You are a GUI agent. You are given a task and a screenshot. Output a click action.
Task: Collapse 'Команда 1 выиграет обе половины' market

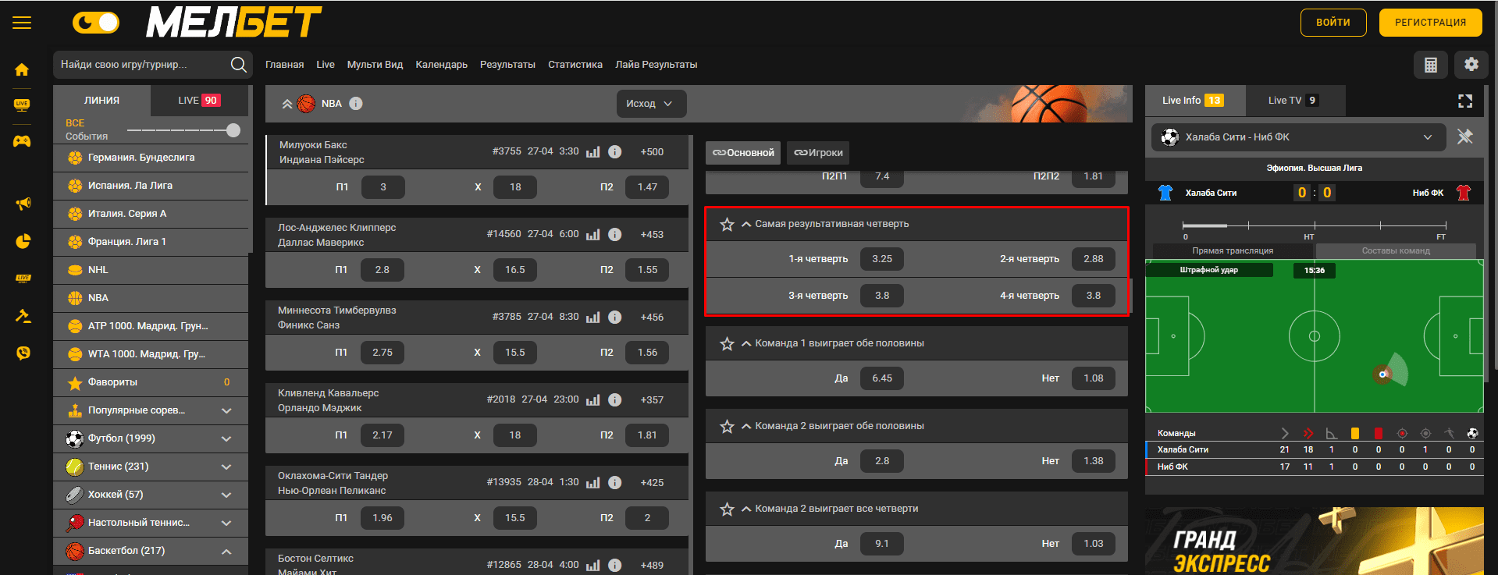(746, 343)
